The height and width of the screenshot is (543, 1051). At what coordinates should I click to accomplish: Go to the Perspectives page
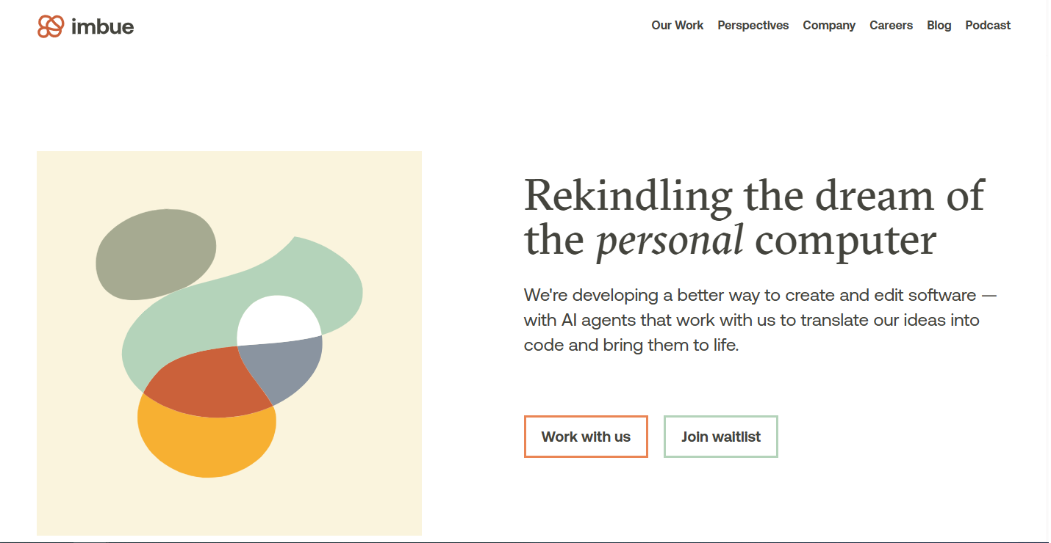753,25
